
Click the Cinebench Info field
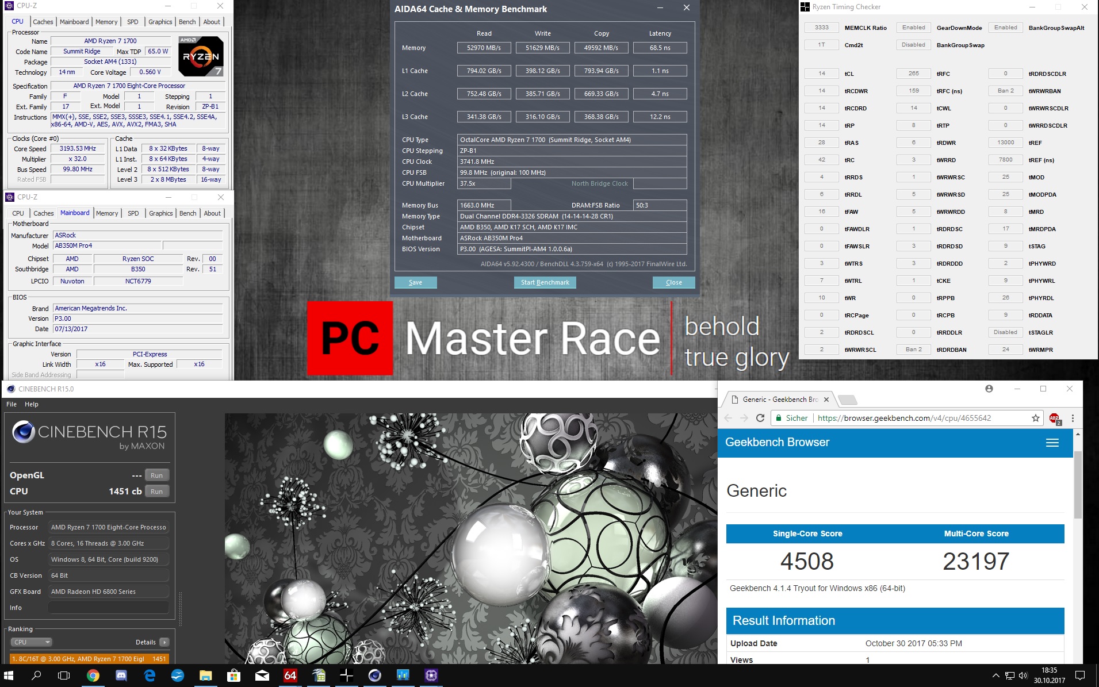click(109, 608)
